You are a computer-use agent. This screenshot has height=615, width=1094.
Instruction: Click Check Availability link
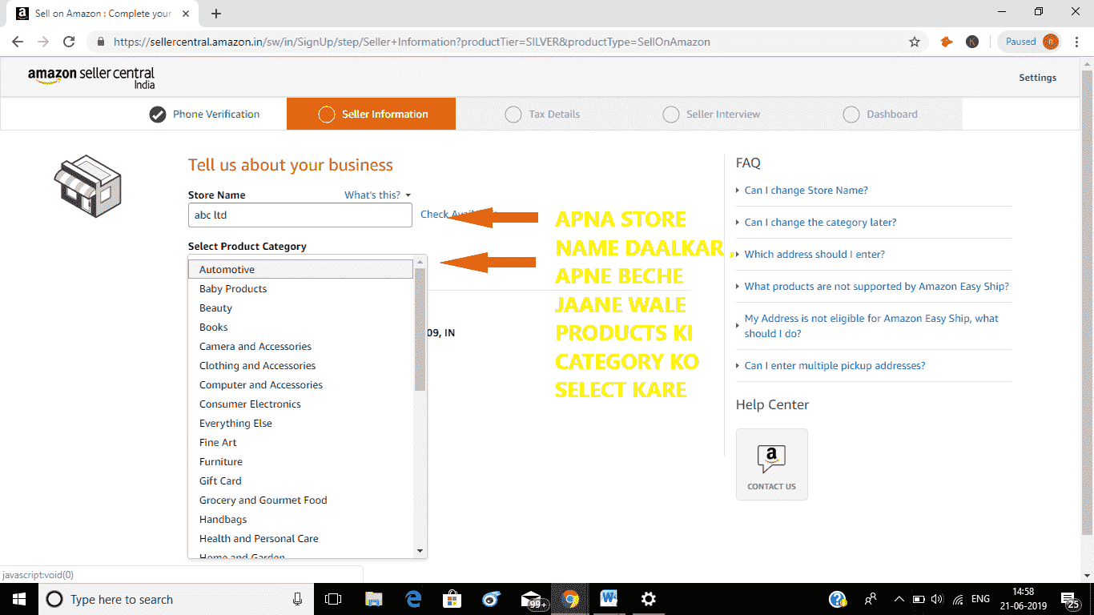(458, 215)
